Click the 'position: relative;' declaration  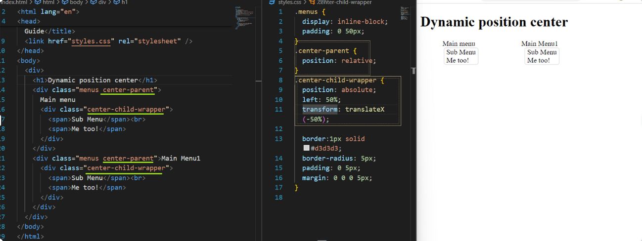339,61
